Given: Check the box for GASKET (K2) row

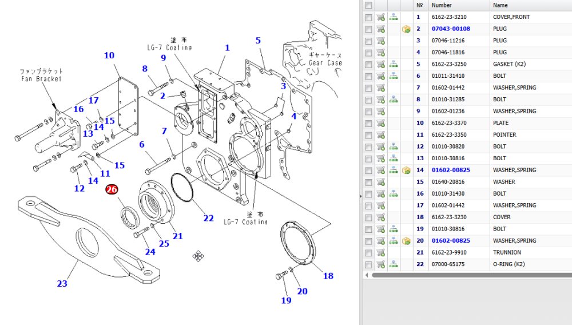Looking at the screenshot, I should coord(368,65).
